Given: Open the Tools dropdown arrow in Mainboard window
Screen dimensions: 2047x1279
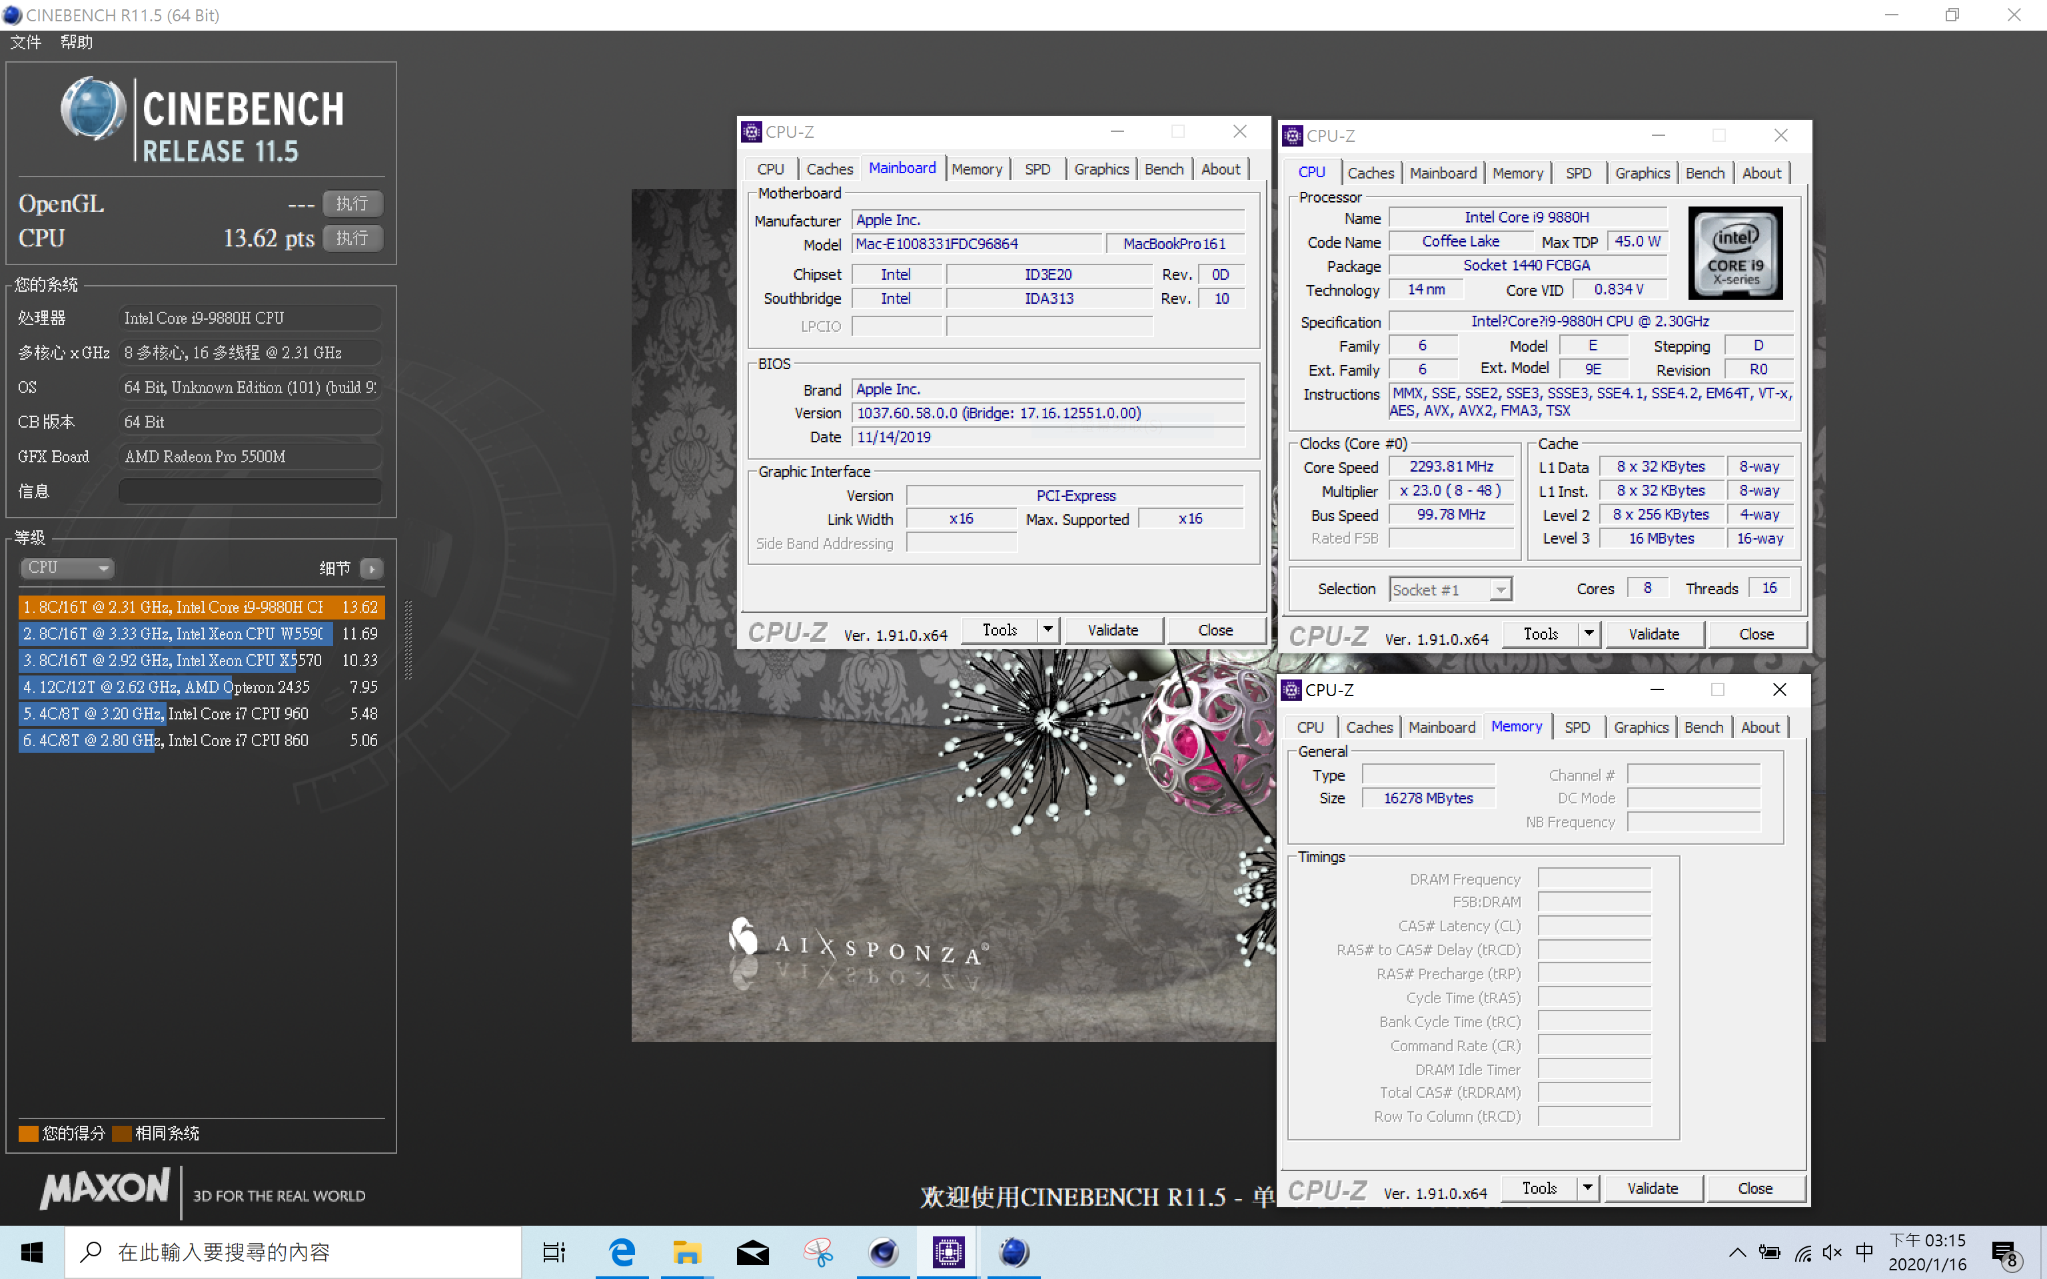Looking at the screenshot, I should [1048, 630].
